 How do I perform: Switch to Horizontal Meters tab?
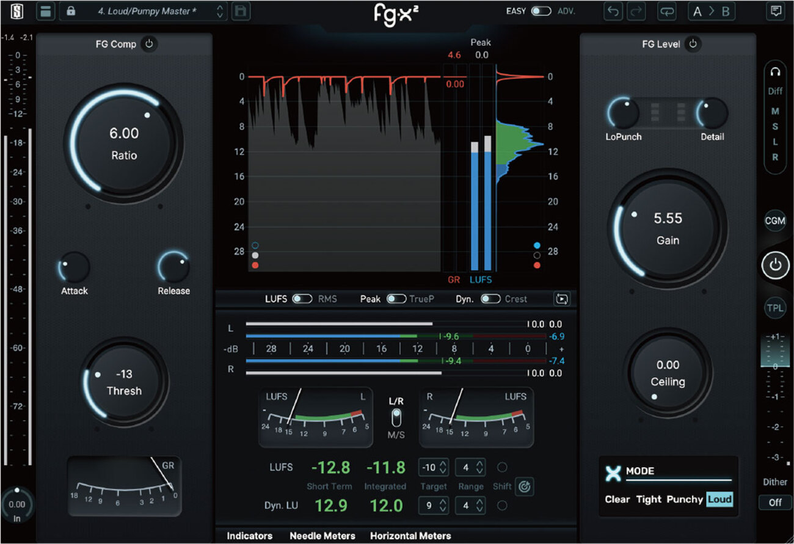(410, 536)
